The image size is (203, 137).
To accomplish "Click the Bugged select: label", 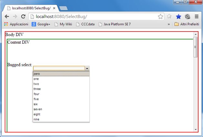I will (x=20, y=65).
